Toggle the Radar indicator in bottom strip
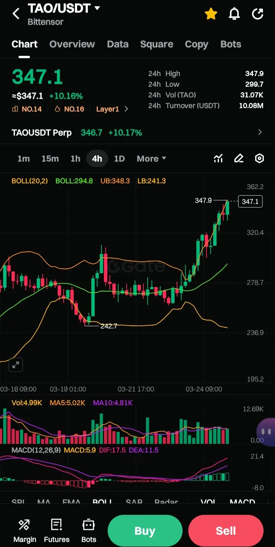275x547 pixels. (166, 502)
